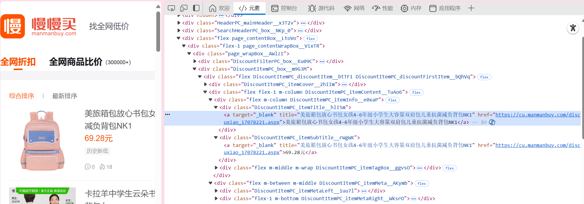Click the manmanbuy.com wordmark

pyautogui.click(x=54, y=33)
